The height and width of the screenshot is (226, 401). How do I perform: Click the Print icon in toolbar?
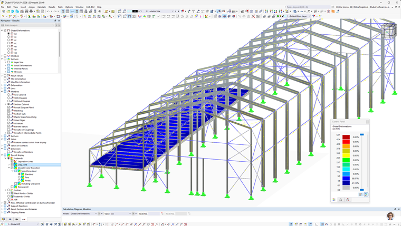[31, 11]
